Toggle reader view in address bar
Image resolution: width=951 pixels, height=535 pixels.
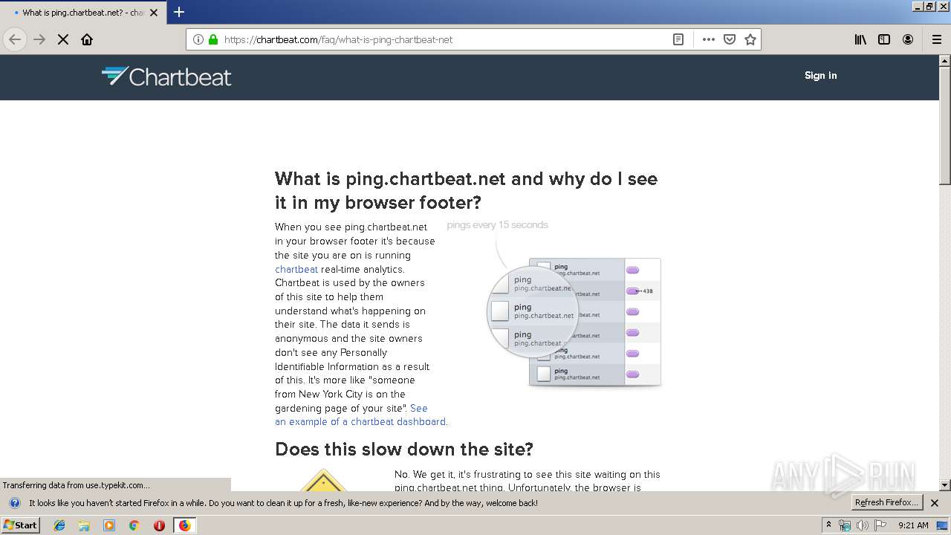coord(678,39)
